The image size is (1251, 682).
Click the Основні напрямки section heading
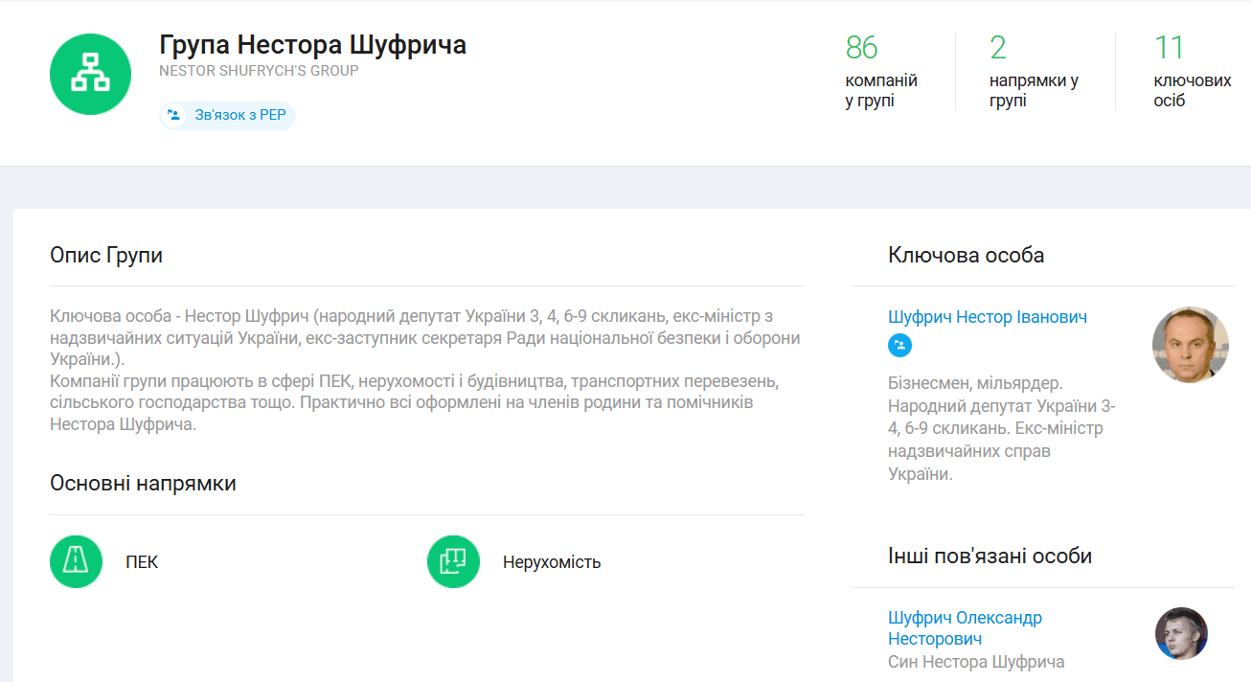[x=143, y=484]
